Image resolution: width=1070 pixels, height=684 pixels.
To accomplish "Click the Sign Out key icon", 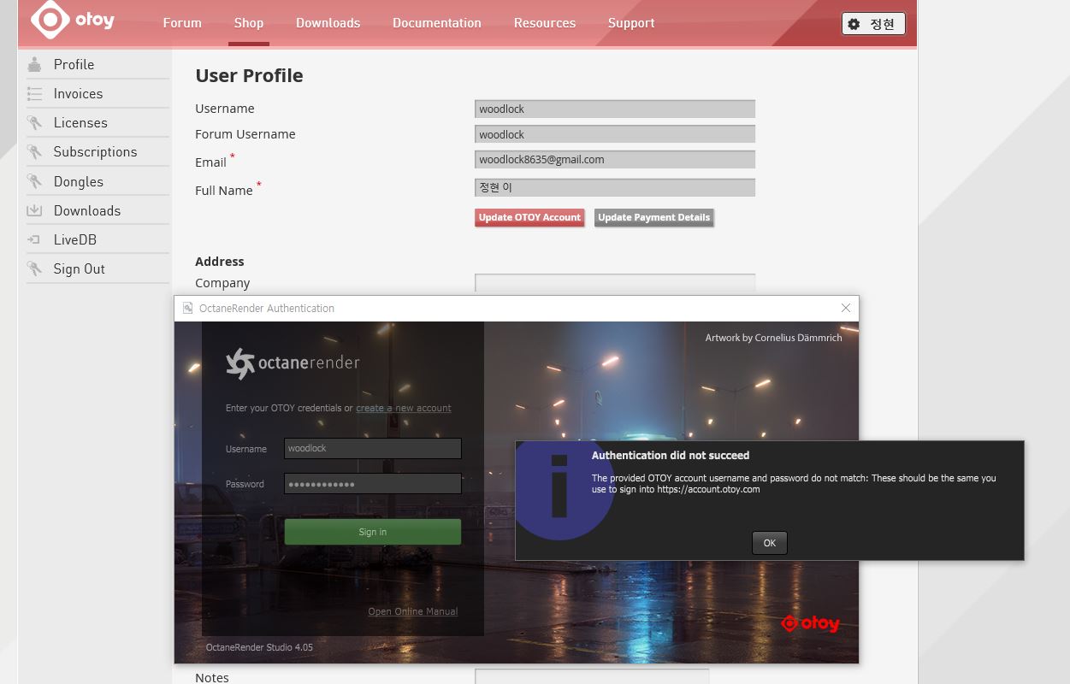I will tap(34, 269).
